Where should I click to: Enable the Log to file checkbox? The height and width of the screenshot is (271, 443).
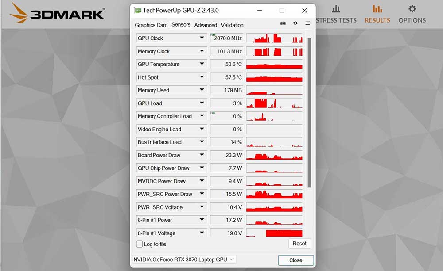coord(139,244)
